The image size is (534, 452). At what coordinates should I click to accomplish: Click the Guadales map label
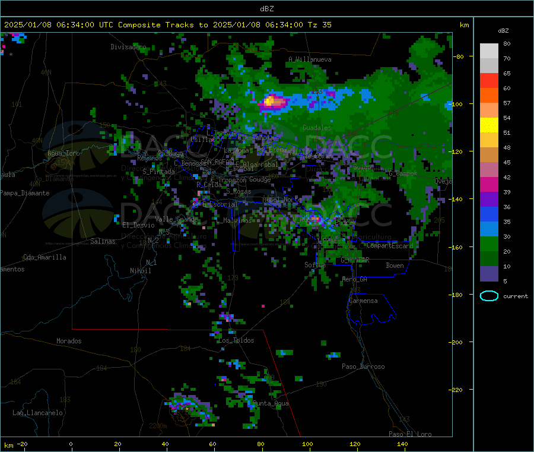click(x=317, y=128)
